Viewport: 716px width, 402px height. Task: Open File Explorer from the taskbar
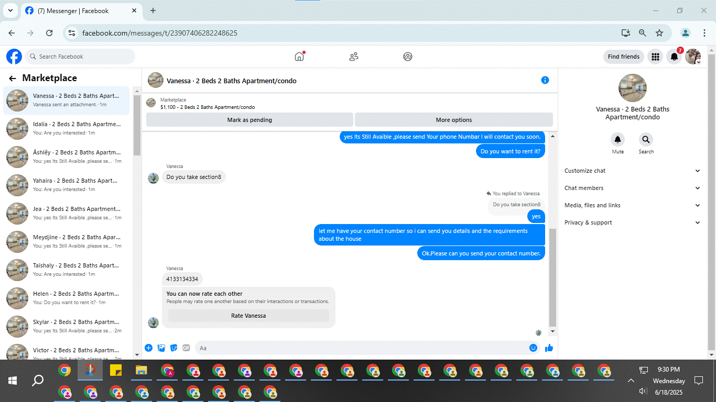point(142,371)
